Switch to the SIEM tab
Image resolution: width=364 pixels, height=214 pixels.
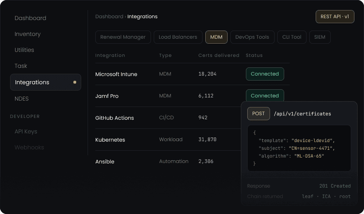(x=320, y=37)
